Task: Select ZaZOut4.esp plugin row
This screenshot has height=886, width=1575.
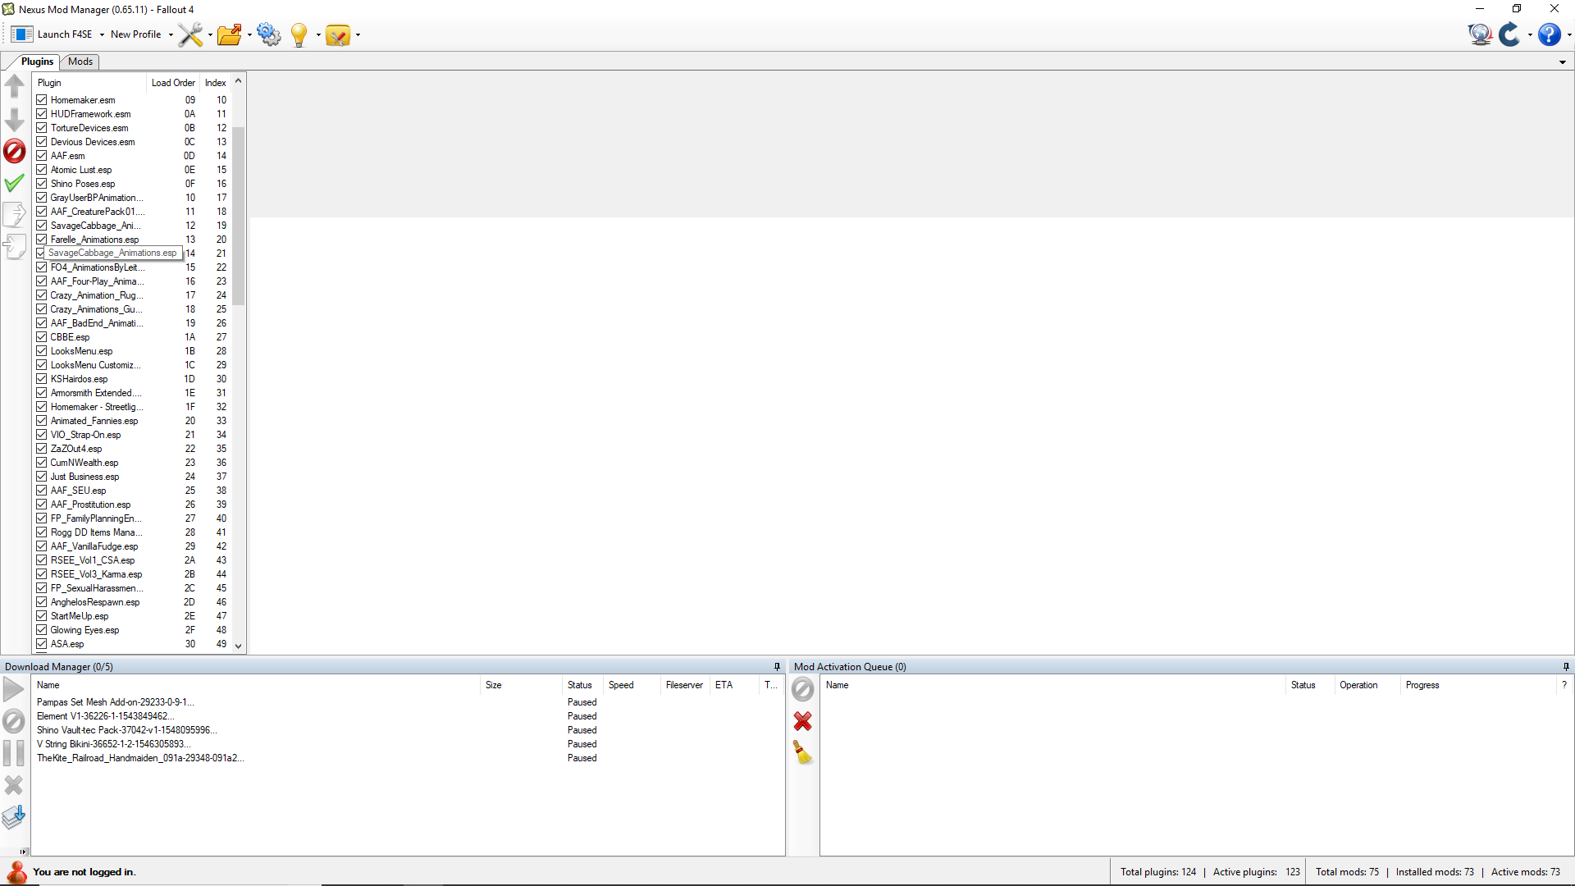Action: pos(131,449)
